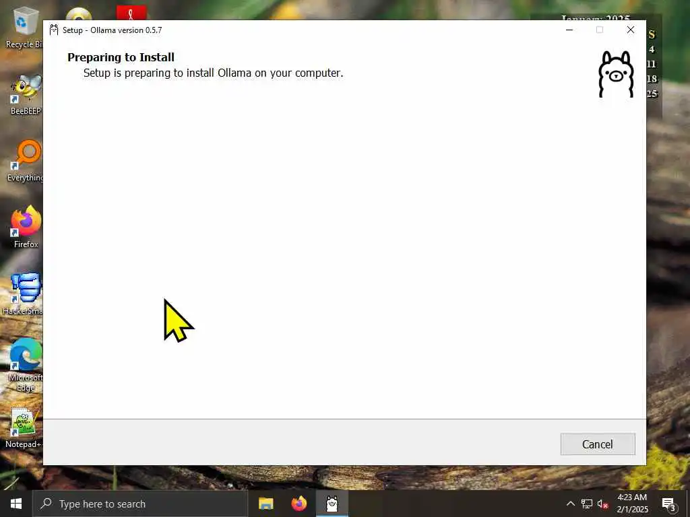The height and width of the screenshot is (517, 690).
Task: Open the Windows Start menu
Action: (x=16, y=504)
